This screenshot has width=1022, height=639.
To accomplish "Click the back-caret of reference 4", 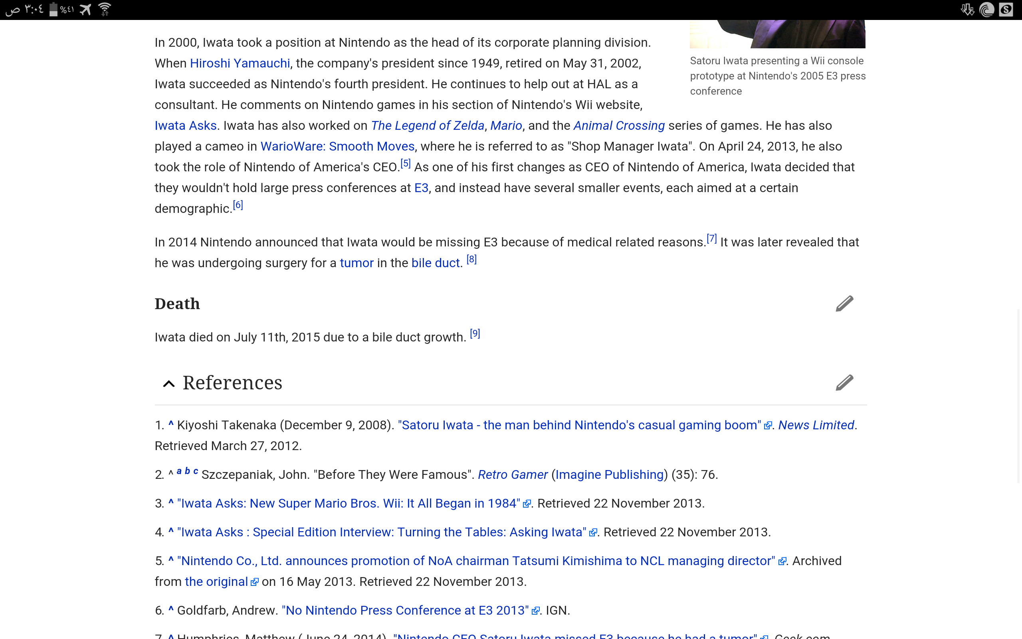I will [x=171, y=531].
